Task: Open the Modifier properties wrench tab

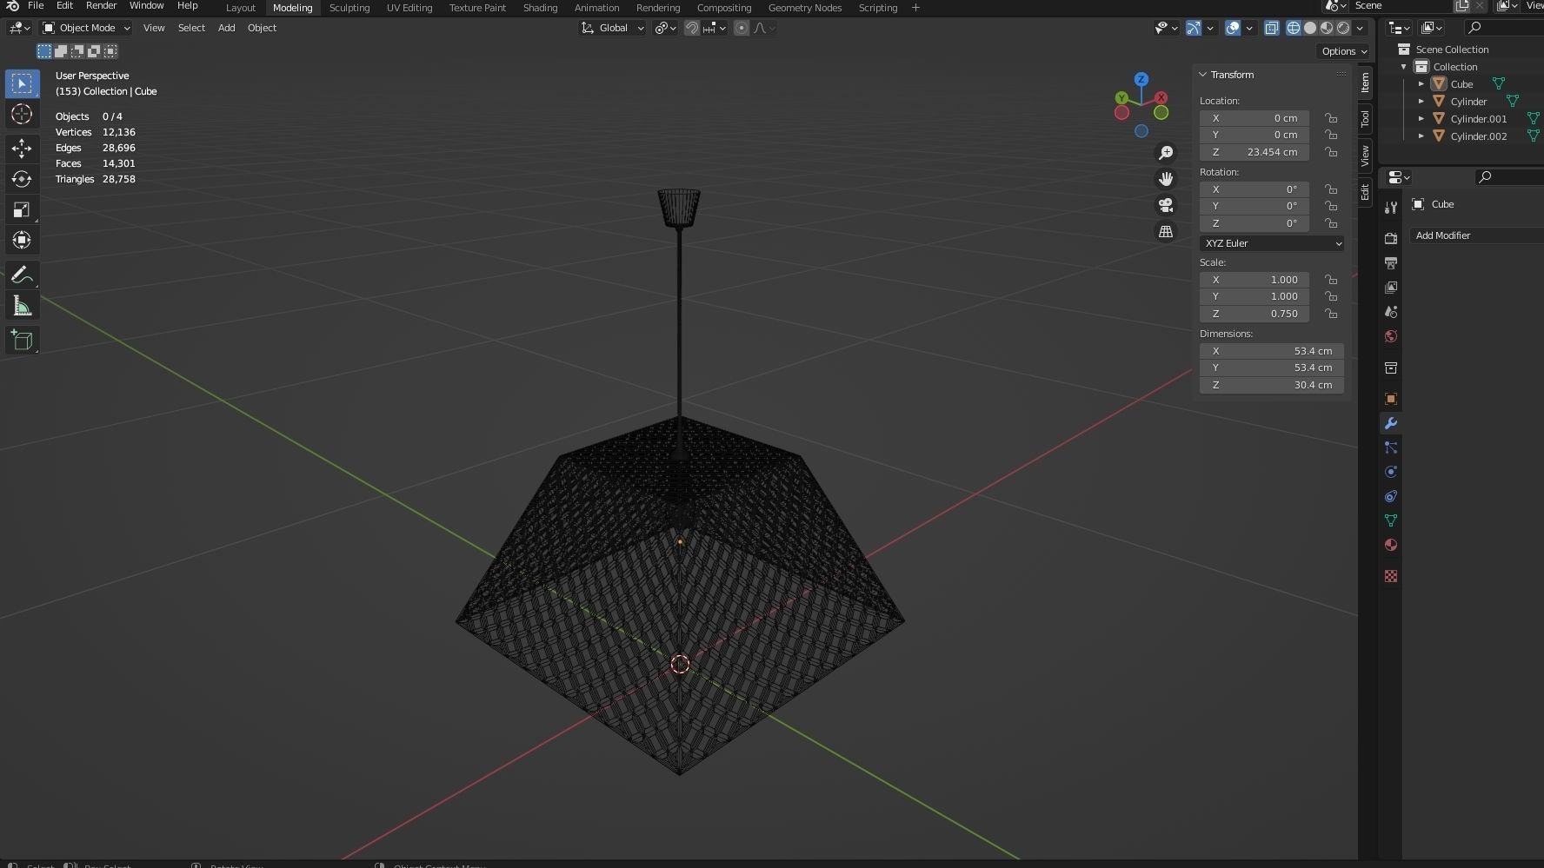Action: [1391, 423]
